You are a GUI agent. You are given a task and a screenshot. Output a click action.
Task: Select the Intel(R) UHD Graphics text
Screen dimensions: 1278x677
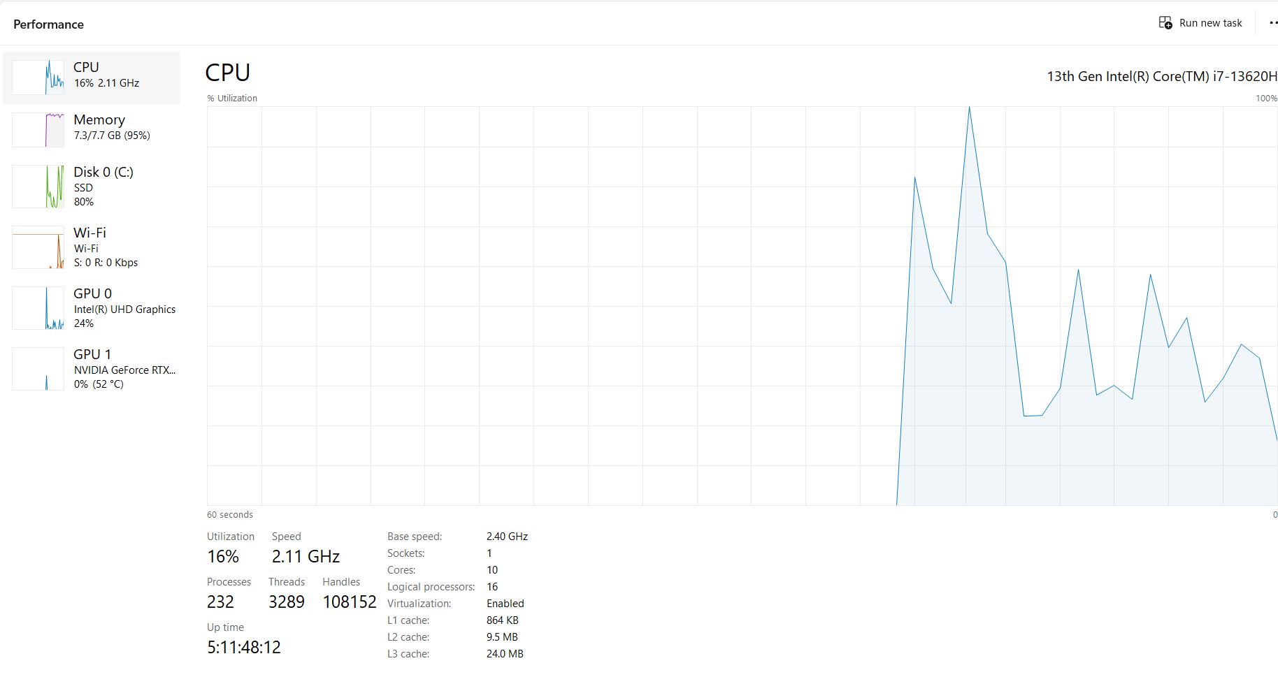[124, 310]
